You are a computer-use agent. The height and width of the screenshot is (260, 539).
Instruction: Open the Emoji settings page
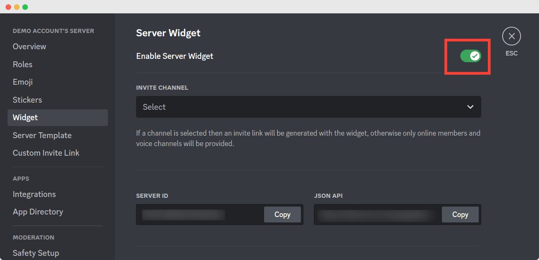click(x=23, y=82)
